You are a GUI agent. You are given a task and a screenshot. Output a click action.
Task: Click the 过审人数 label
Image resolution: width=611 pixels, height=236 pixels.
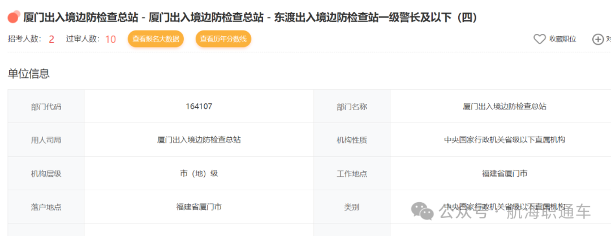click(x=83, y=39)
